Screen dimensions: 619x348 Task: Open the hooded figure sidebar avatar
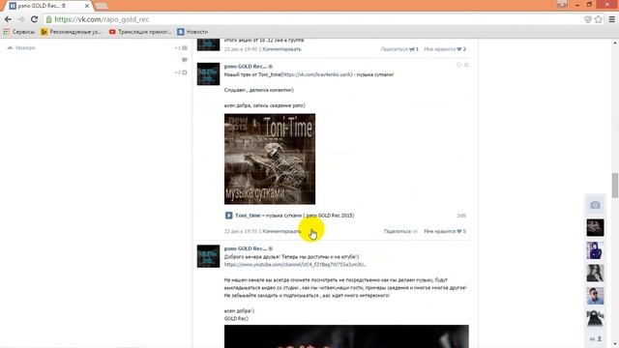pos(595,250)
